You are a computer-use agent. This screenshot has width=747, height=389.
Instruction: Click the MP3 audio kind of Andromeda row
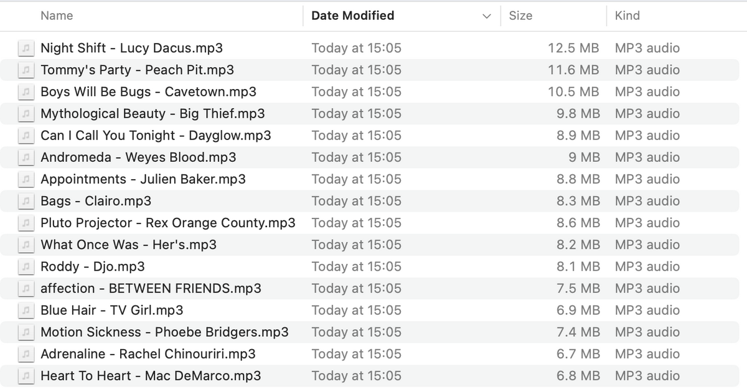tap(647, 157)
